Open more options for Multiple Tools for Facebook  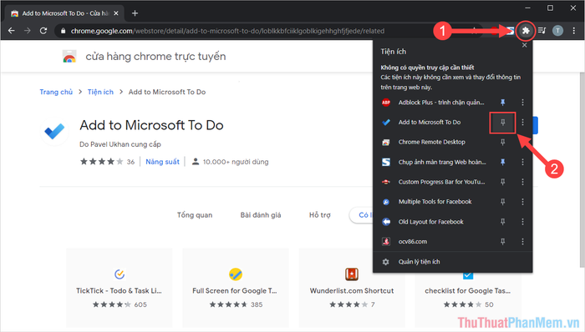point(522,202)
